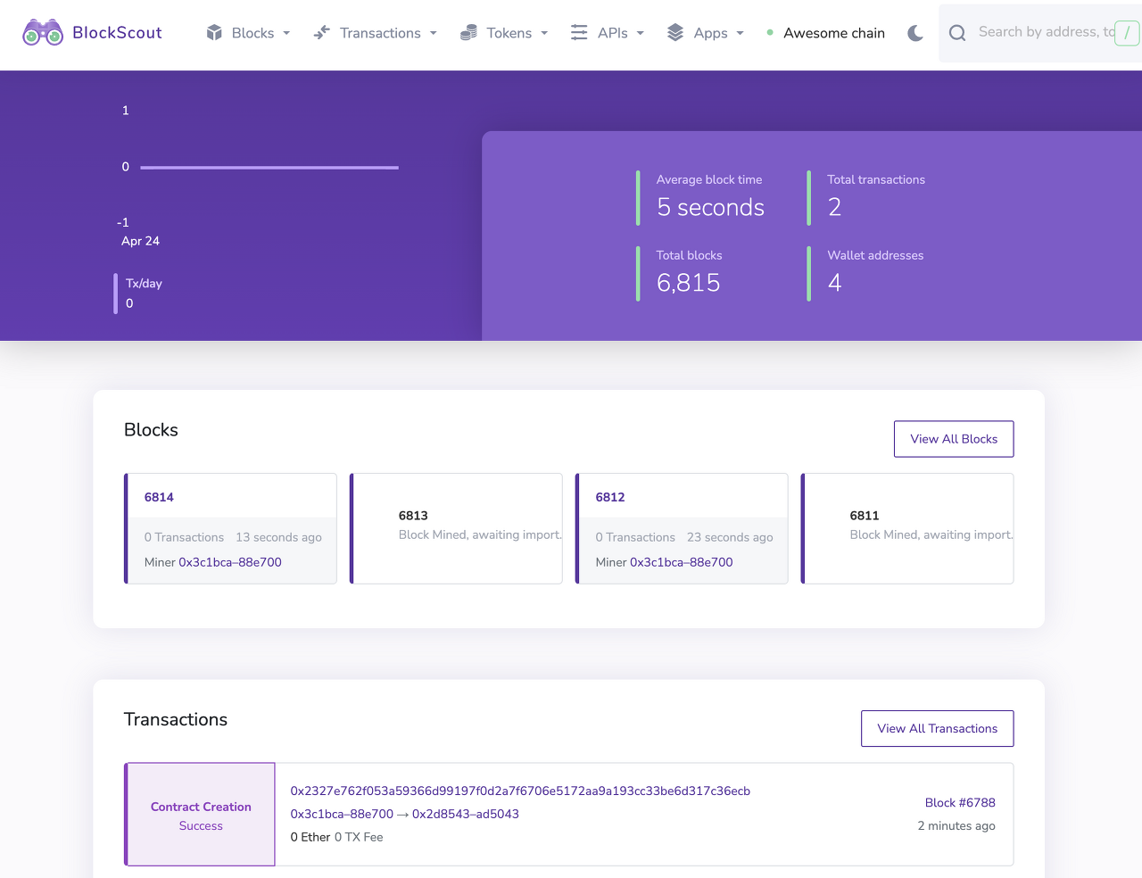
Task: Expand the Tokens dropdown arrow
Action: [x=544, y=33]
